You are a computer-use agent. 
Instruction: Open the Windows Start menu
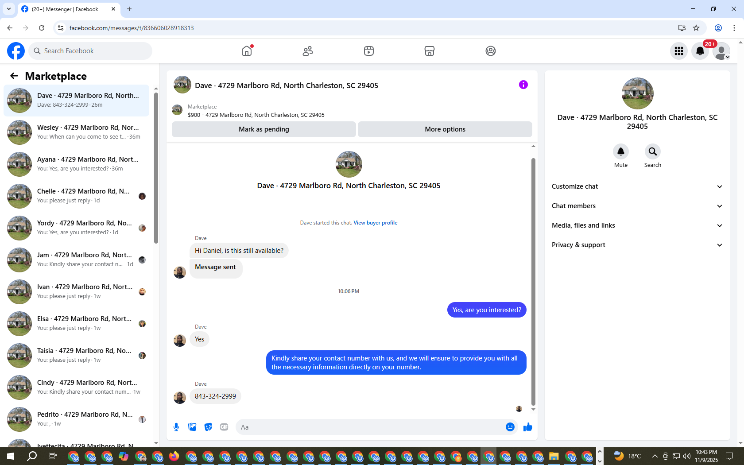tap(11, 456)
